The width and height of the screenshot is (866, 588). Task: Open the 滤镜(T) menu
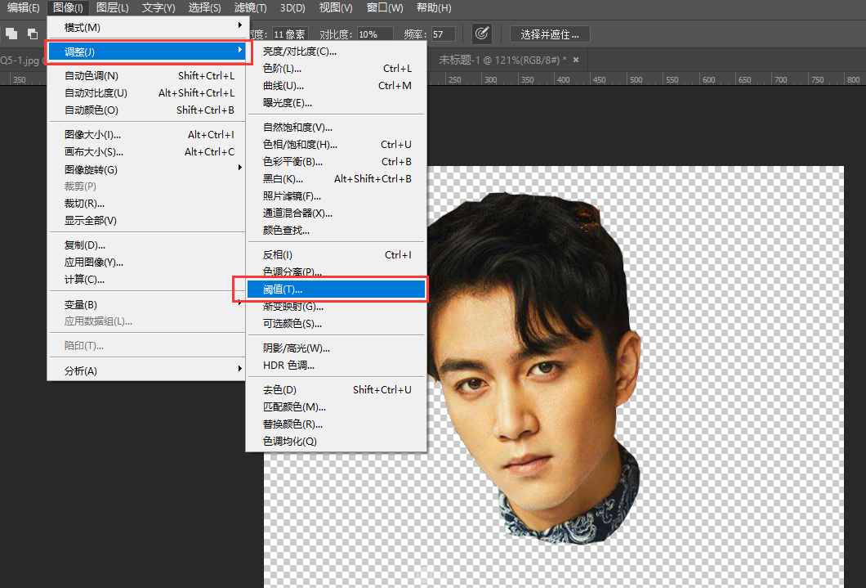point(250,7)
